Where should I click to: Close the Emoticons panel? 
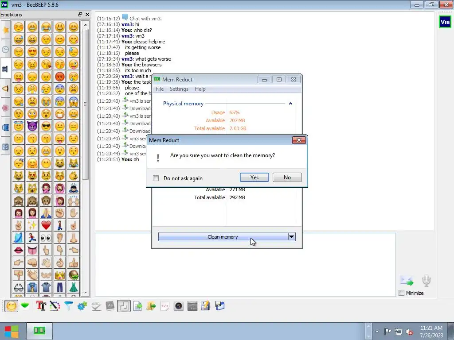click(87, 15)
